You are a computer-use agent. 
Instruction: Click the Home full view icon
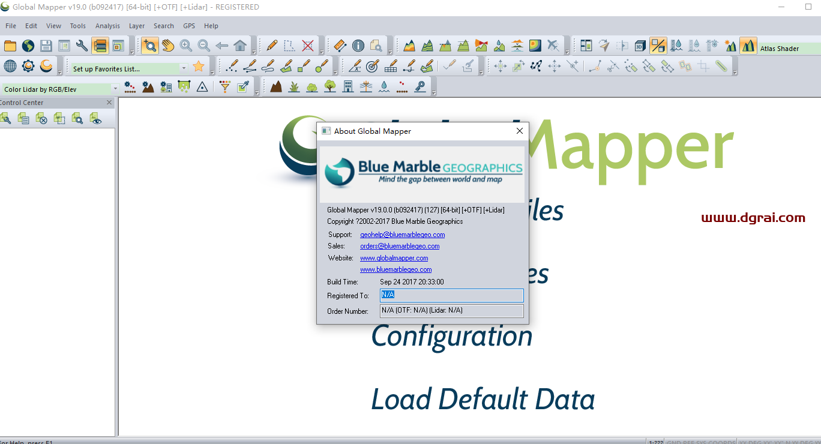240,46
